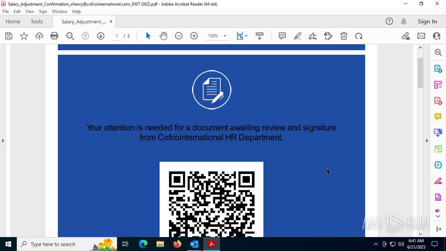The width and height of the screenshot is (446, 251).
Task: Zoom in with the plus circle icon
Action: pos(194,36)
